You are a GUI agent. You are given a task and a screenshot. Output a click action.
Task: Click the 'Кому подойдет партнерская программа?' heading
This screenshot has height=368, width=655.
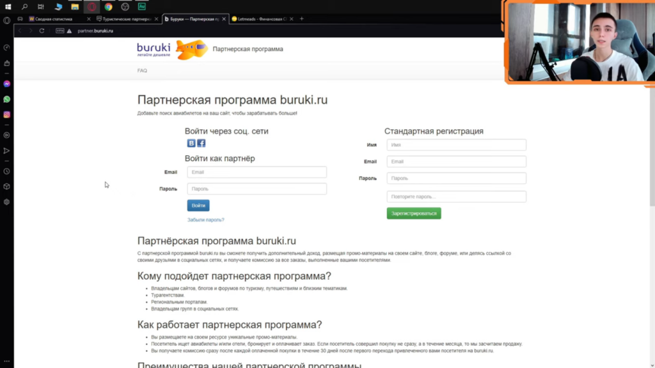(x=234, y=276)
